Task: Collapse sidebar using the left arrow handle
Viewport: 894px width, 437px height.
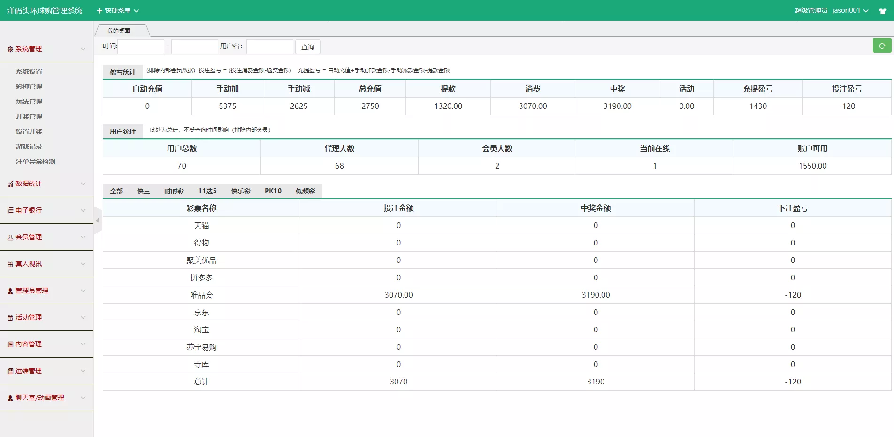Action: (98, 220)
